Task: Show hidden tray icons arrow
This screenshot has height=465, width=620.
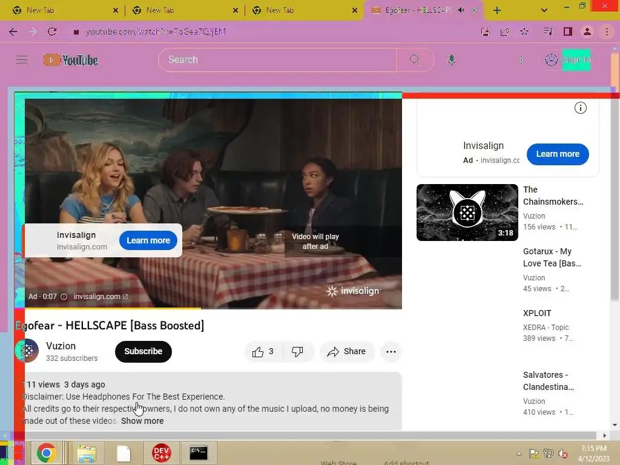Action: [x=519, y=453]
